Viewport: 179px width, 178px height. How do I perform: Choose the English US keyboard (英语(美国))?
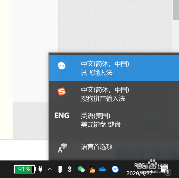tap(114, 120)
